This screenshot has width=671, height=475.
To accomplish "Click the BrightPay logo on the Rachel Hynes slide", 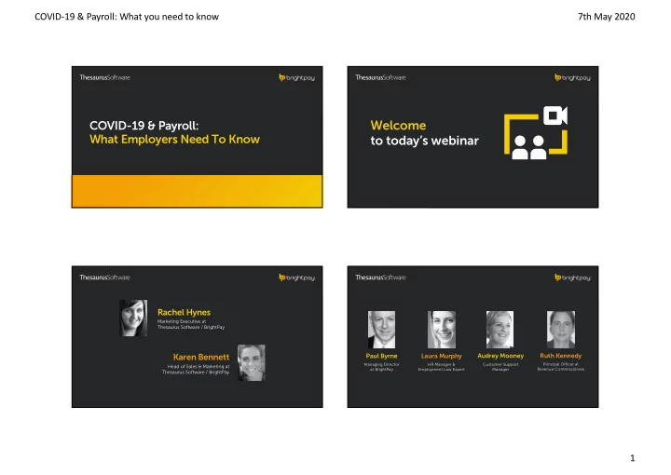I will tap(296, 277).
